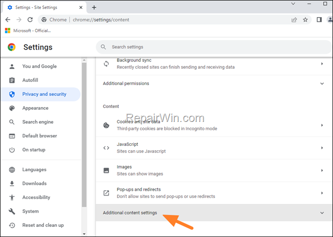The width and height of the screenshot is (333, 237).
Task: Open a new tab with the plus button
Action: (94, 7)
